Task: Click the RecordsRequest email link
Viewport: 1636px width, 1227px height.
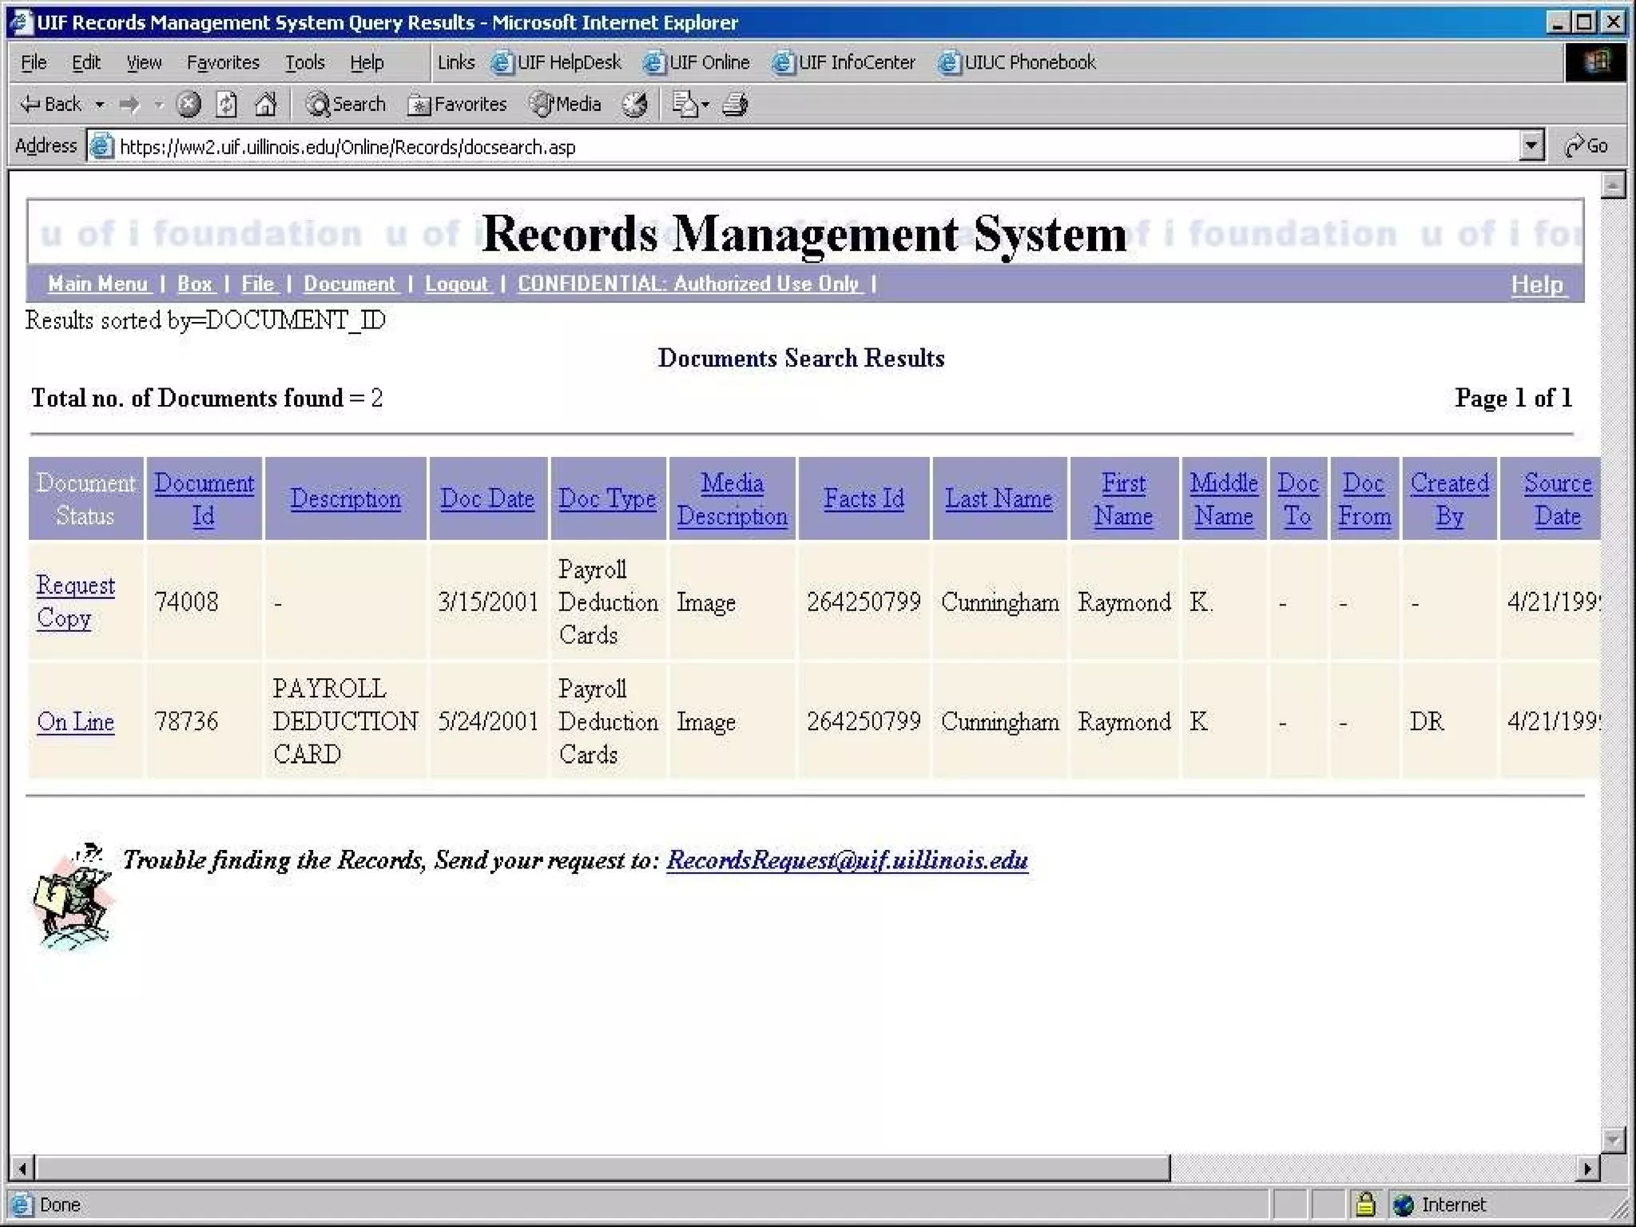Action: pos(847,860)
